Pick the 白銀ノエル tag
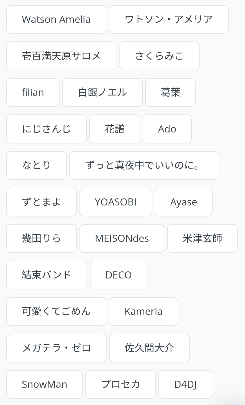This screenshot has width=245, height=405. [102, 92]
